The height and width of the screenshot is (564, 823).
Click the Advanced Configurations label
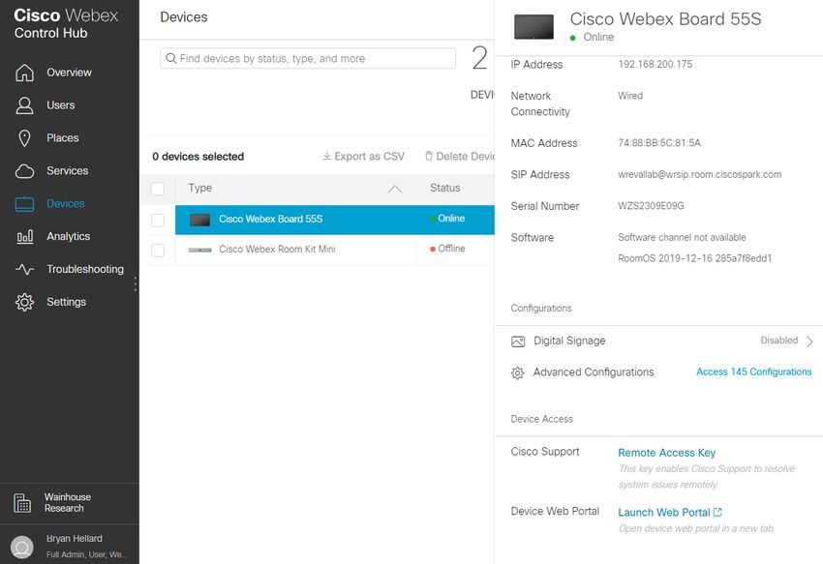tap(594, 372)
